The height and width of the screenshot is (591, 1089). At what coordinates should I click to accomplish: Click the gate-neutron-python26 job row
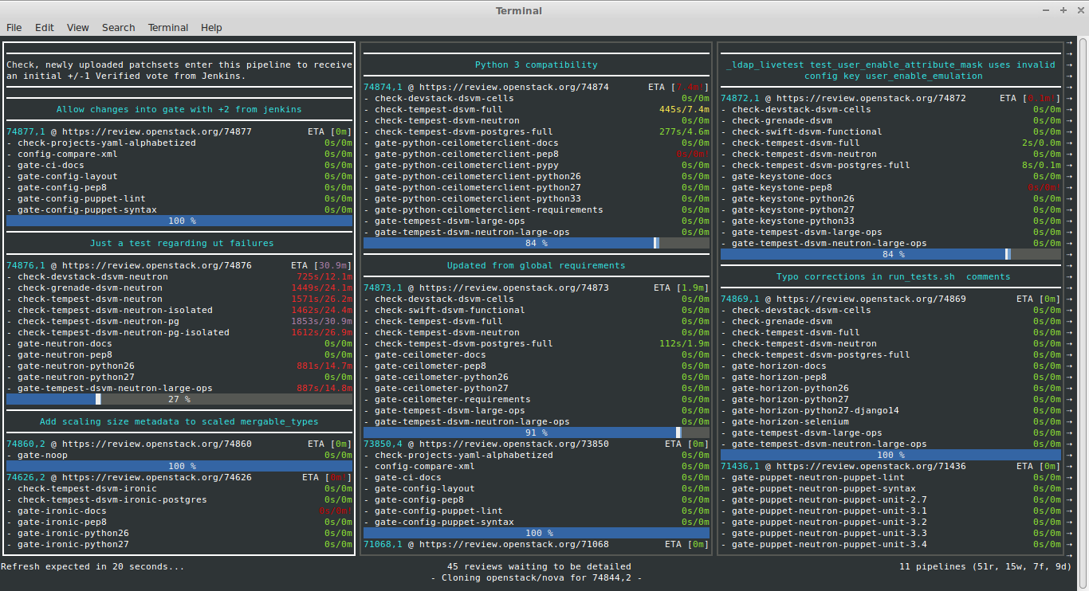(x=179, y=366)
